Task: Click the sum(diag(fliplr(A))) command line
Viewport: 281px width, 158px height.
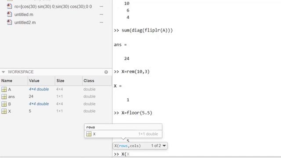Action: click(147, 30)
